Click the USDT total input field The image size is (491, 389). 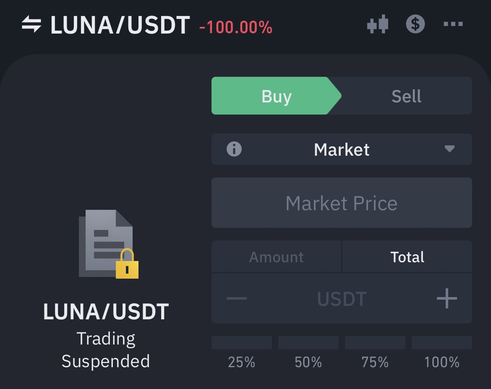pyautogui.click(x=342, y=298)
